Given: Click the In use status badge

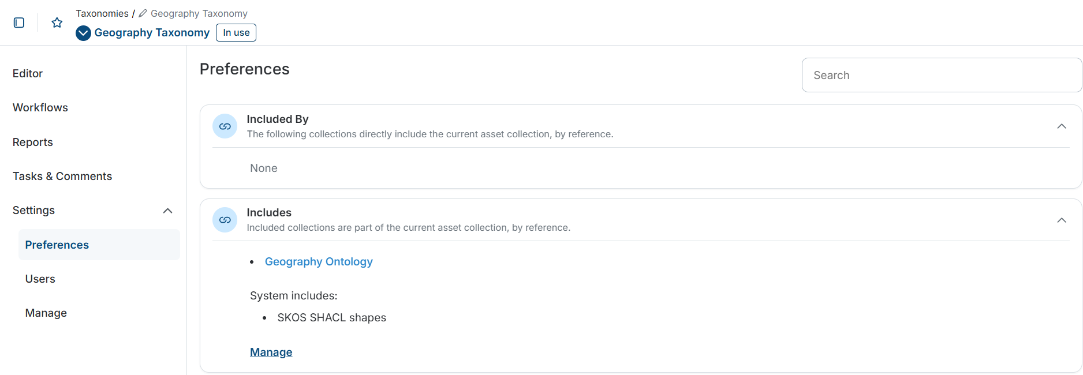Looking at the screenshot, I should pos(236,32).
